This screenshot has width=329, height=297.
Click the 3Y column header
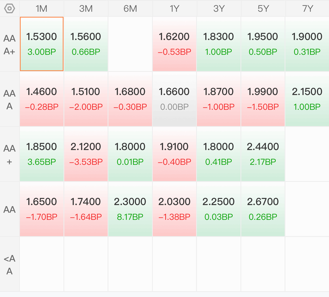point(219,9)
